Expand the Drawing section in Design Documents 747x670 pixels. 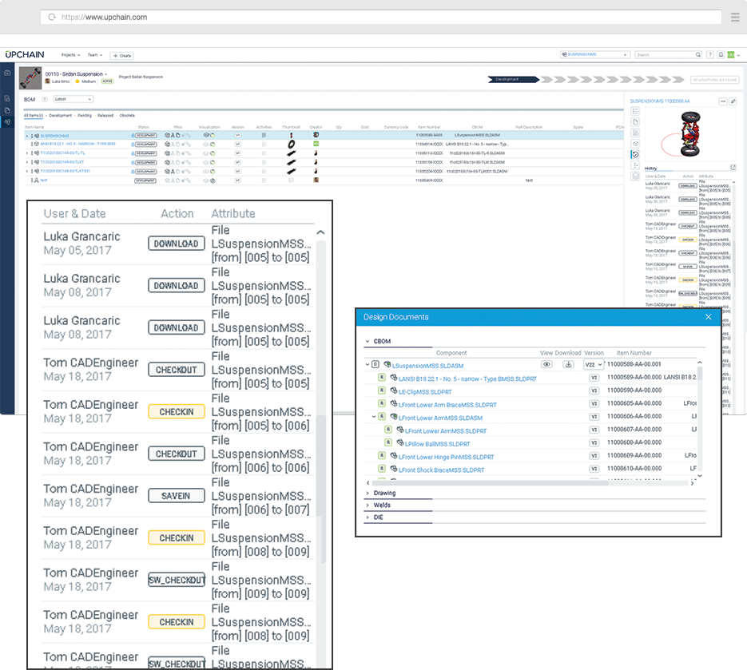[x=368, y=493]
